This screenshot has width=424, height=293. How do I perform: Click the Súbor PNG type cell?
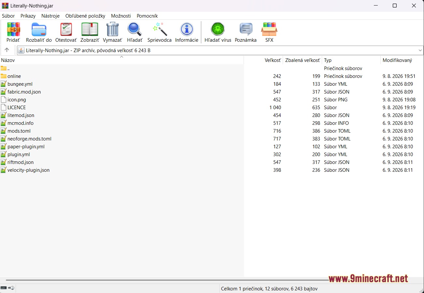[336, 100]
